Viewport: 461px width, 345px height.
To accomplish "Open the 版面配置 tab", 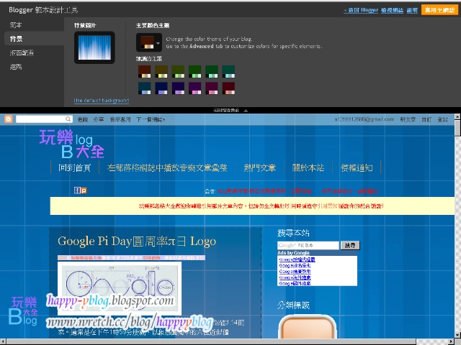I will point(22,52).
